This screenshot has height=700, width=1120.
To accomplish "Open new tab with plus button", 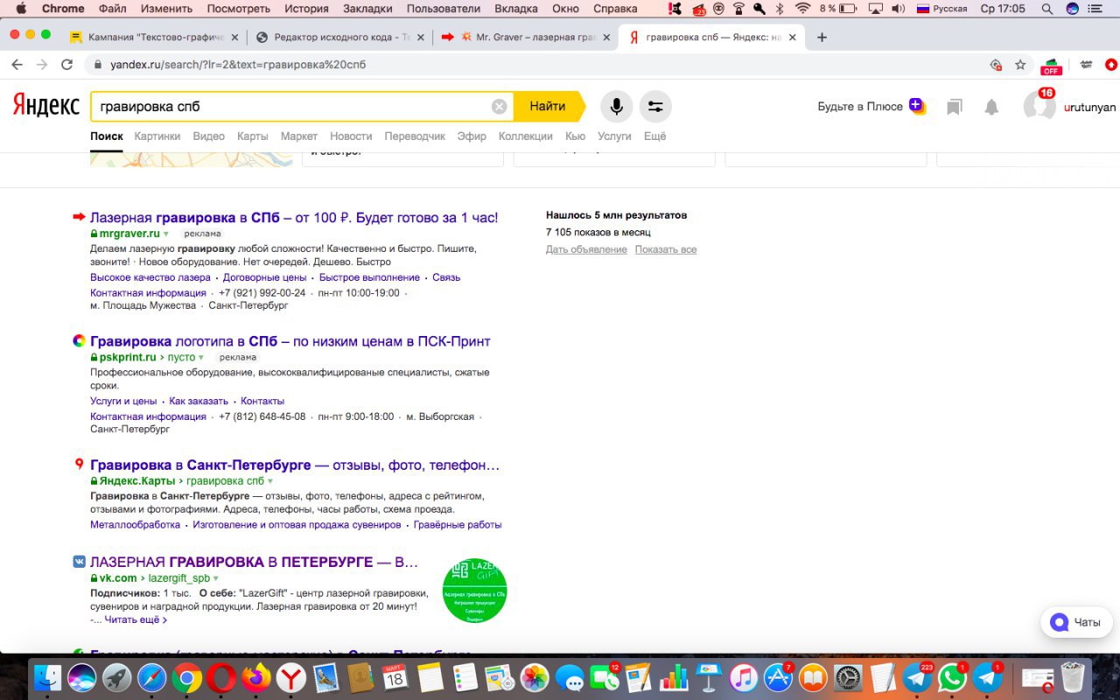I will (822, 38).
